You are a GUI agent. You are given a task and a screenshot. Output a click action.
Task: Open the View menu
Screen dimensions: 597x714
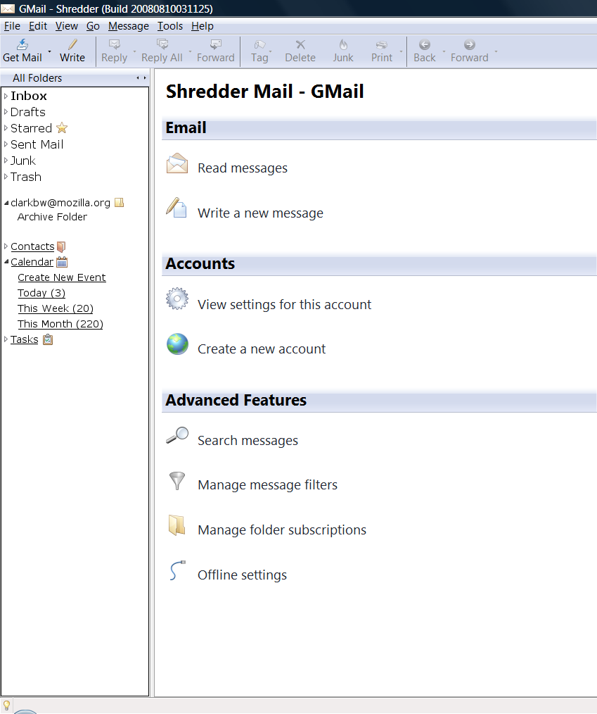67,26
